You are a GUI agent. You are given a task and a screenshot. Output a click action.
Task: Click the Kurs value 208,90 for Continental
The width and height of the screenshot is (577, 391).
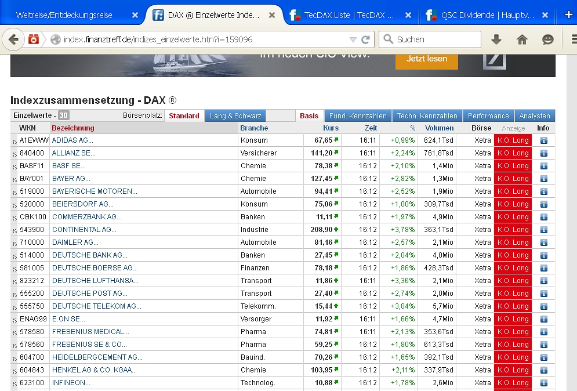322,230
